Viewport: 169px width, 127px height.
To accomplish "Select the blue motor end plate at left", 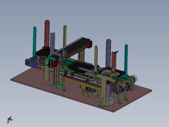I will [31, 63].
